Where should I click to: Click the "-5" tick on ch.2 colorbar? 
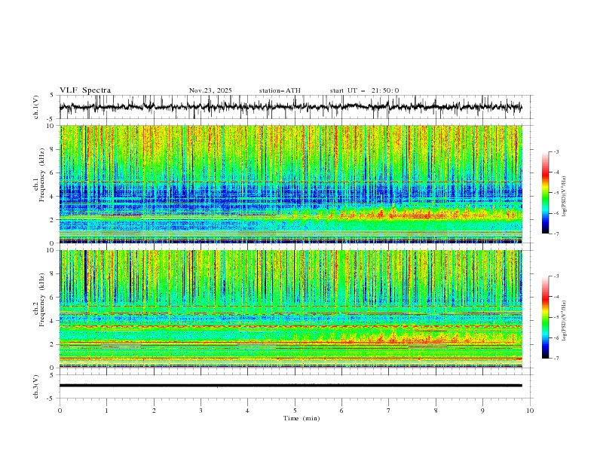(x=556, y=317)
